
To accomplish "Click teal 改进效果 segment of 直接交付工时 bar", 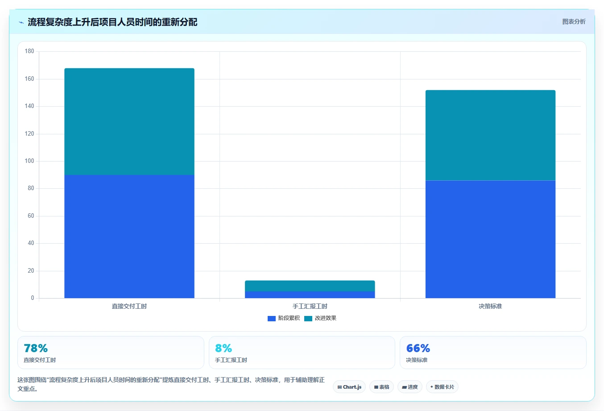I will click(129, 121).
